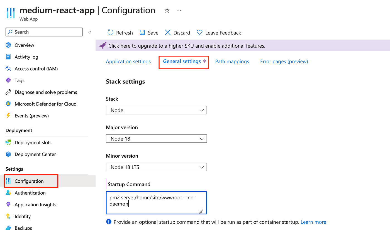Viewport: 390px width, 230px height.
Task: Switch to the Application settings tab
Action: [128, 62]
